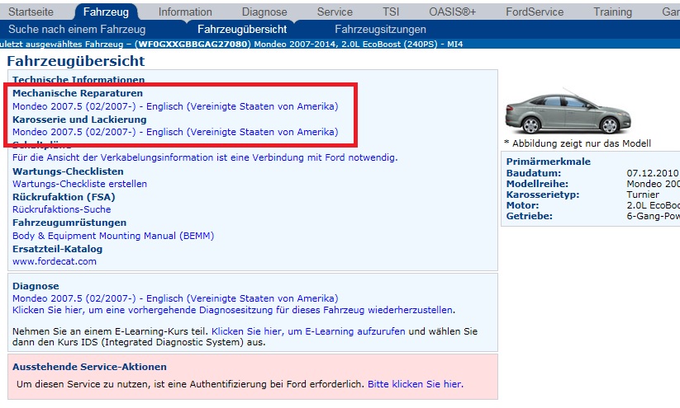Open Rückrufaktions-Suche link
Image resolution: width=680 pixels, height=408 pixels.
pyautogui.click(x=62, y=209)
